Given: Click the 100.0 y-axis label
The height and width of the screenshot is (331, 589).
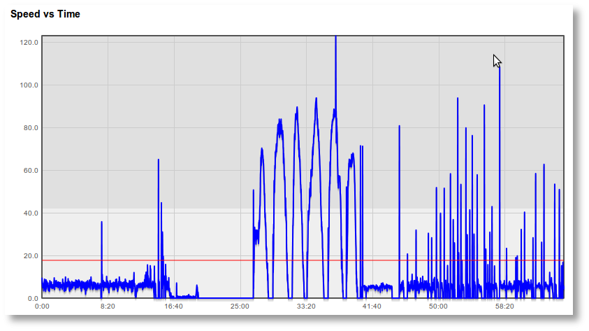Looking at the screenshot, I should click(29, 85).
